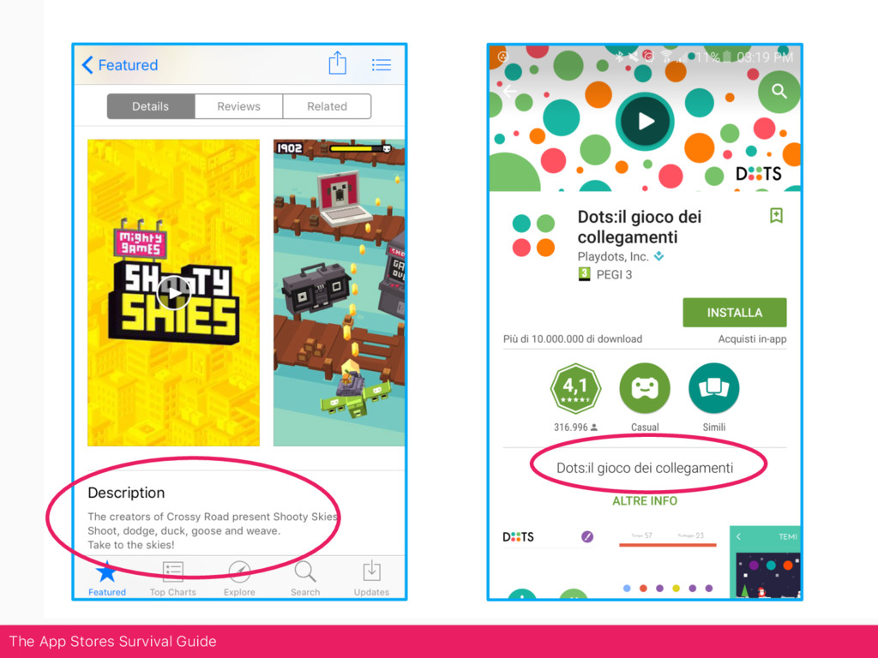Play the Dots banner video
The width and height of the screenshot is (878, 658).
tap(645, 122)
